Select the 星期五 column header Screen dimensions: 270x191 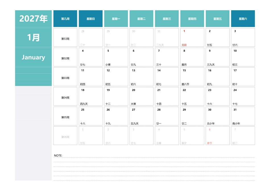pyautogui.click(x=217, y=18)
